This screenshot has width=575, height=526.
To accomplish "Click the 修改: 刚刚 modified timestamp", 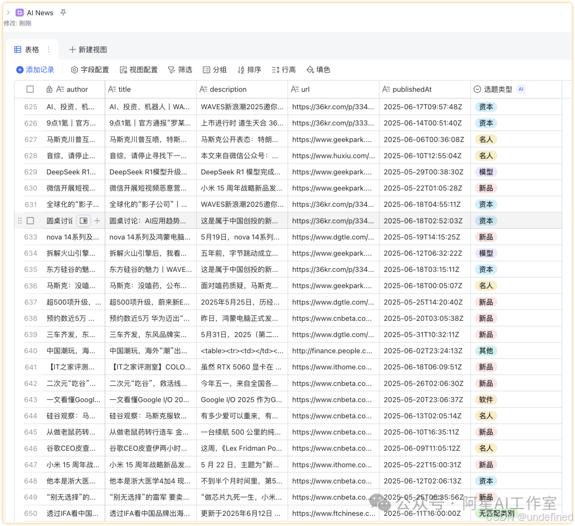I will click(18, 23).
